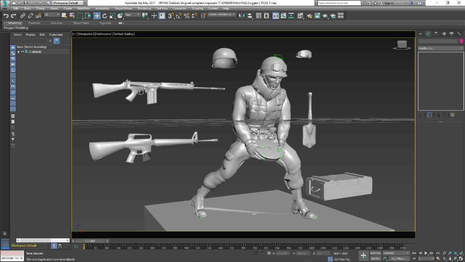Open the Workspace: Default dropdown in title bar
This screenshot has height=262, width=465.
pyautogui.click(x=68, y=3)
